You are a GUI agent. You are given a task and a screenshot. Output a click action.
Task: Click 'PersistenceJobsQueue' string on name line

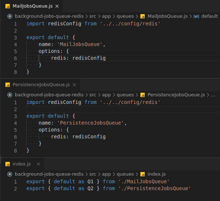click(90, 123)
